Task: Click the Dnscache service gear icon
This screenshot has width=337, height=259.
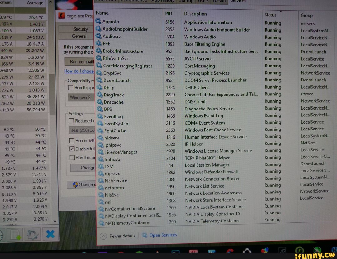Action: (100, 102)
